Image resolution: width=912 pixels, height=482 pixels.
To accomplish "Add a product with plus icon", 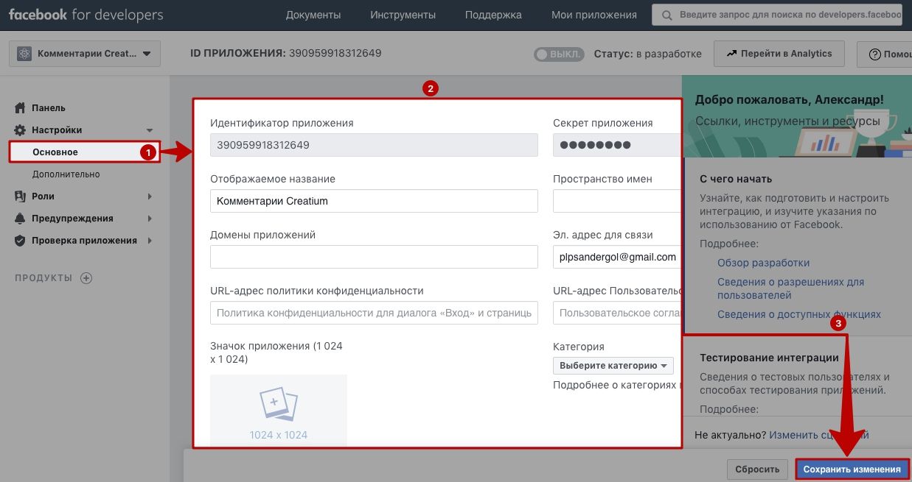I will click(86, 278).
